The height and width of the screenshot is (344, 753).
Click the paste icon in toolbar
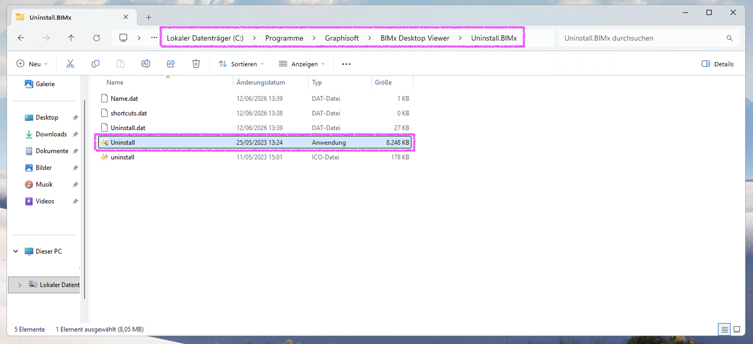(x=121, y=64)
